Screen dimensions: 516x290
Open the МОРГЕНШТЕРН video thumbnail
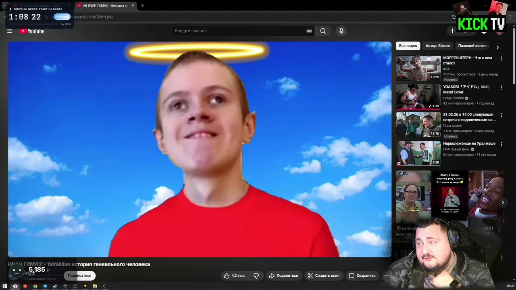pos(418,68)
